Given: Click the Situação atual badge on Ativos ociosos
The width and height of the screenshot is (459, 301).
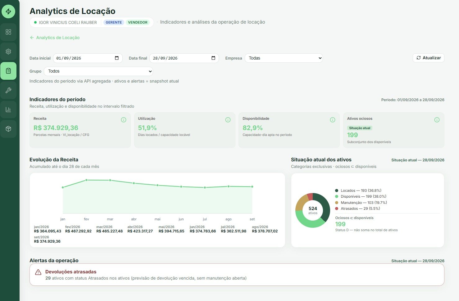Looking at the screenshot, I should (x=360, y=128).
